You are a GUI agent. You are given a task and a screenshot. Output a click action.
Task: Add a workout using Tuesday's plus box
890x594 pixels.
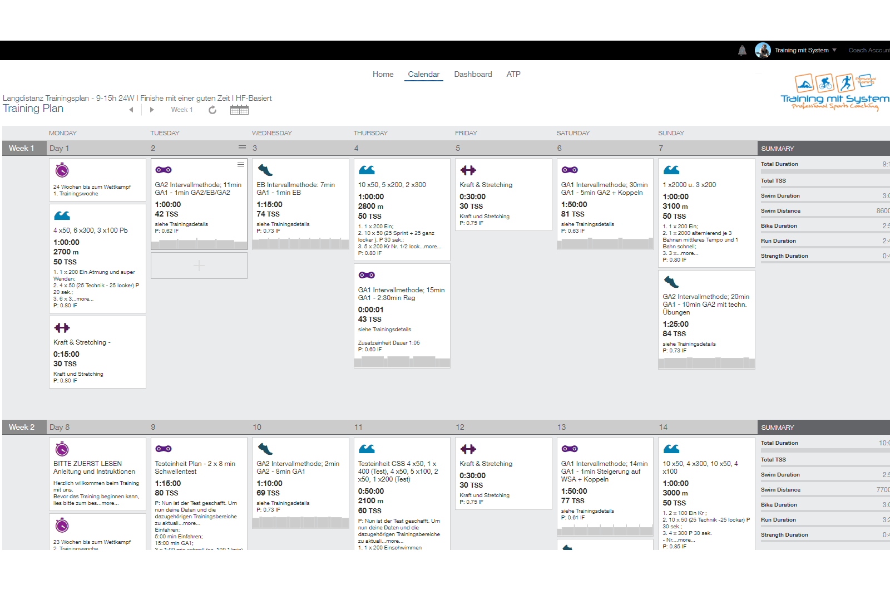pos(199,266)
